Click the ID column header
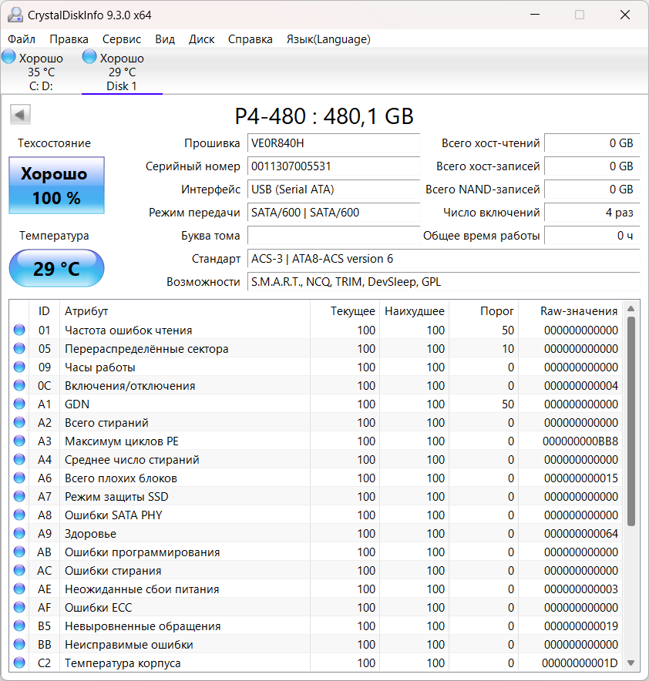The width and height of the screenshot is (649, 681). pyautogui.click(x=44, y=311)
